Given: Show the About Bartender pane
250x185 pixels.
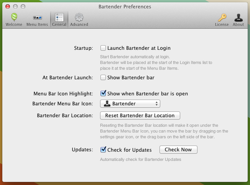Looking at the screenshot, I should click(x=238, y=20).
